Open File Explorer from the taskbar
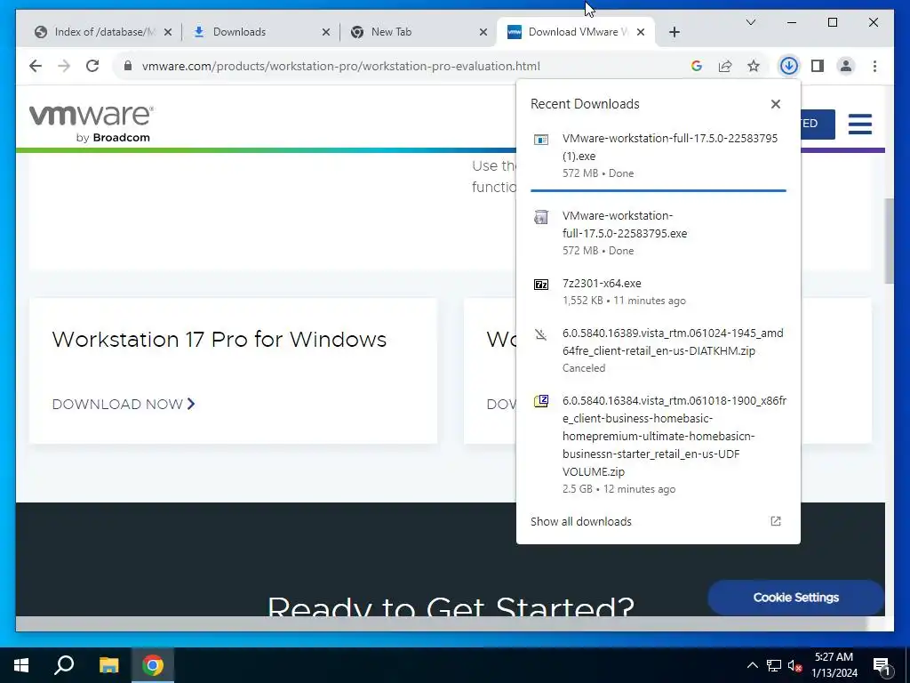Screen dimensions: 910x683 point(108,665)
